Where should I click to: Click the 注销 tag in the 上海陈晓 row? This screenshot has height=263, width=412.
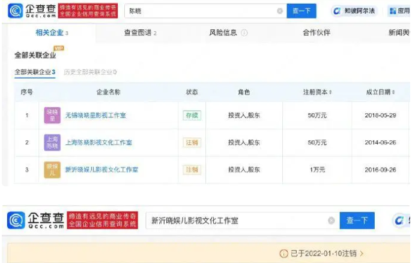[192, 143]
